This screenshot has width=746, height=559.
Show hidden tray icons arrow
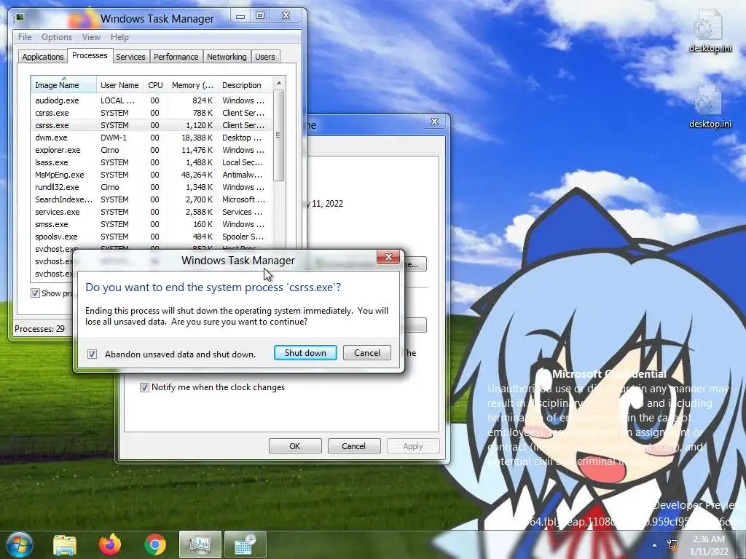point(655,545)
